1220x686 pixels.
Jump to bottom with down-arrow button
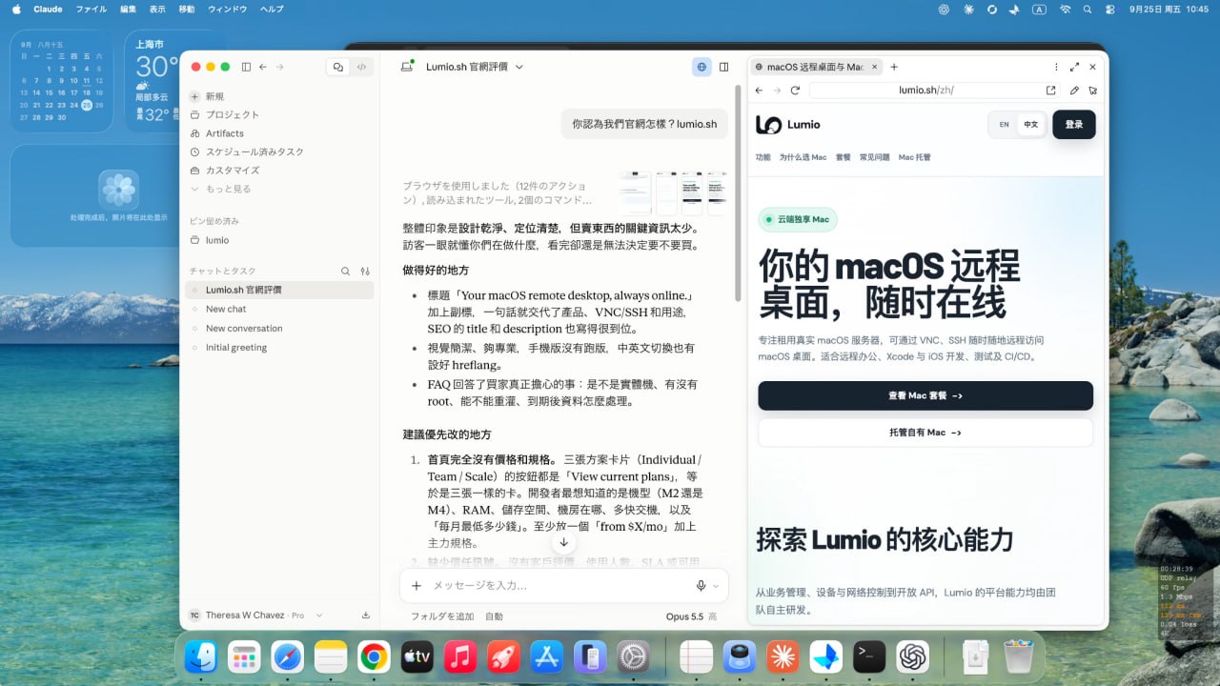coord(563,542)
